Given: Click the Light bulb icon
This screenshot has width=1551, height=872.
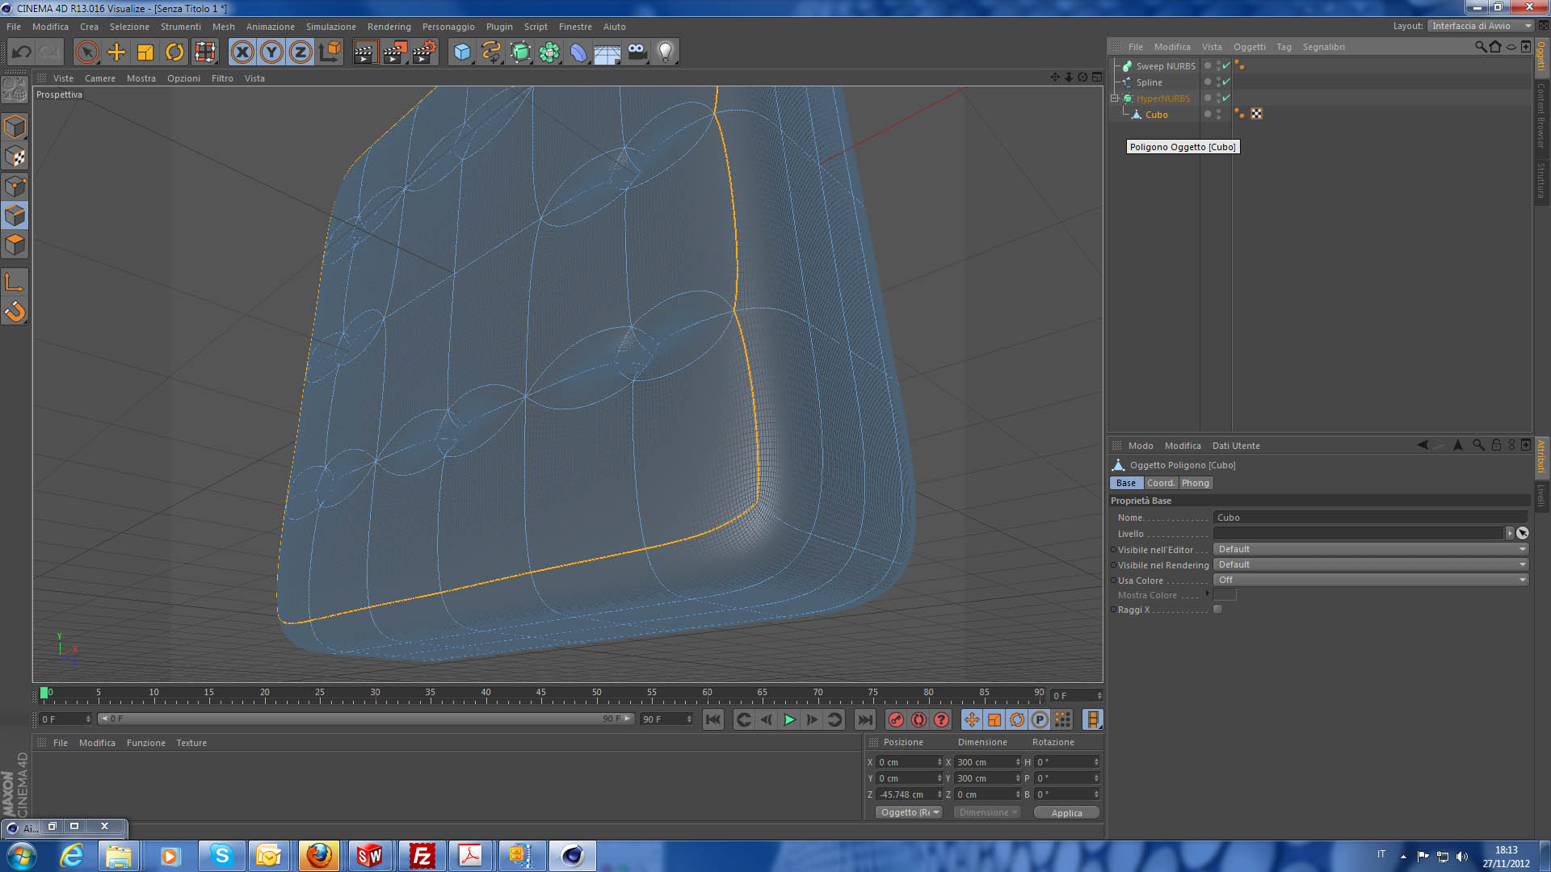Looking at the screenshot, I should (x=665, y=52).
